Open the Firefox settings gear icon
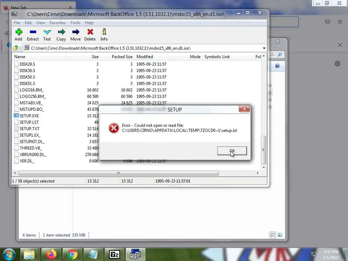The width and height of the screenshot is (348, 261). coord(337,64)
